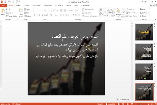
Task: Toggle text Shadow formatting
Action: pyautogui.click(x=42, y=15)
